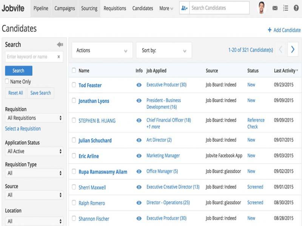Select Tod Feaster's row checkbox

click(x=74, y=85)
